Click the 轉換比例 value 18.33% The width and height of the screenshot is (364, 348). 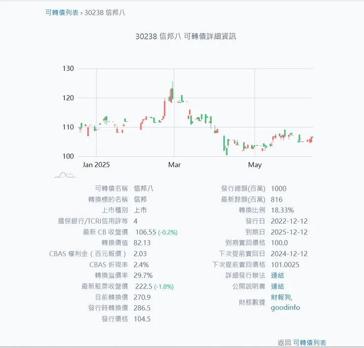282,210
